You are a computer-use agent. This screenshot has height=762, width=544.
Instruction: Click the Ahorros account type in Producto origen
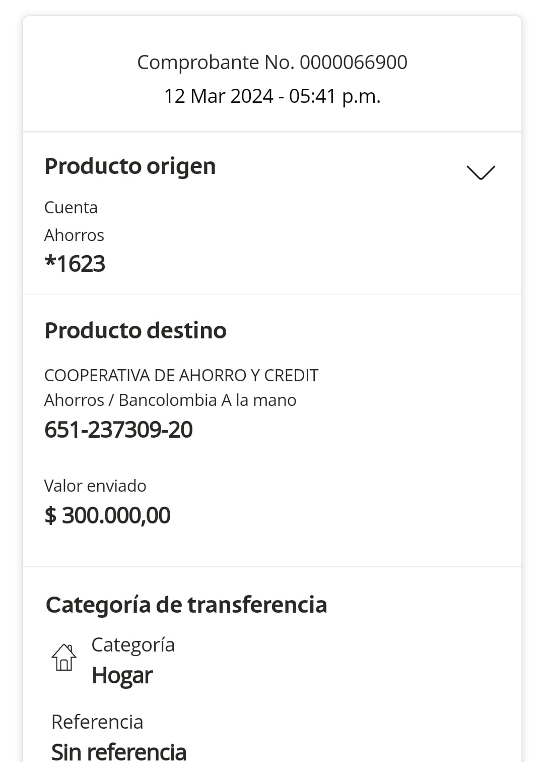[74, 235]
